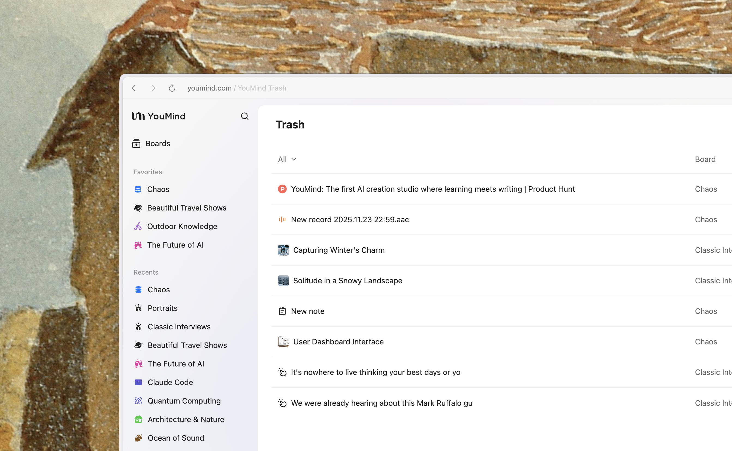
Task: Click the chevron next to All
Action: [x=294, y=159]
